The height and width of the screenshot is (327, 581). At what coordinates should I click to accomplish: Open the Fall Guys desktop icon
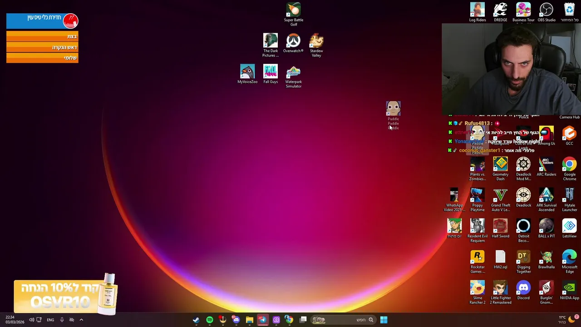coord(271,74)
